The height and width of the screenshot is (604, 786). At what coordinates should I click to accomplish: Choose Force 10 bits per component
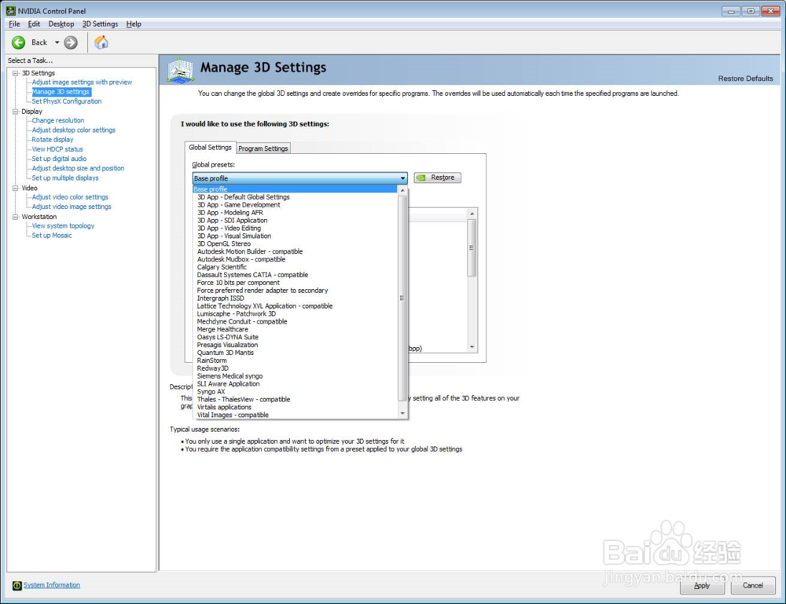pos(238,283)
